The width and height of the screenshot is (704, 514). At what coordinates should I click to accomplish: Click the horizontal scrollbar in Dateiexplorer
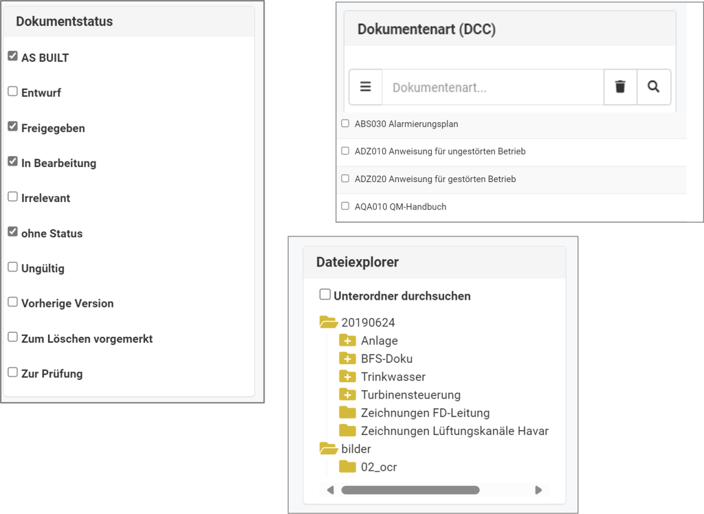coord(410,490)
